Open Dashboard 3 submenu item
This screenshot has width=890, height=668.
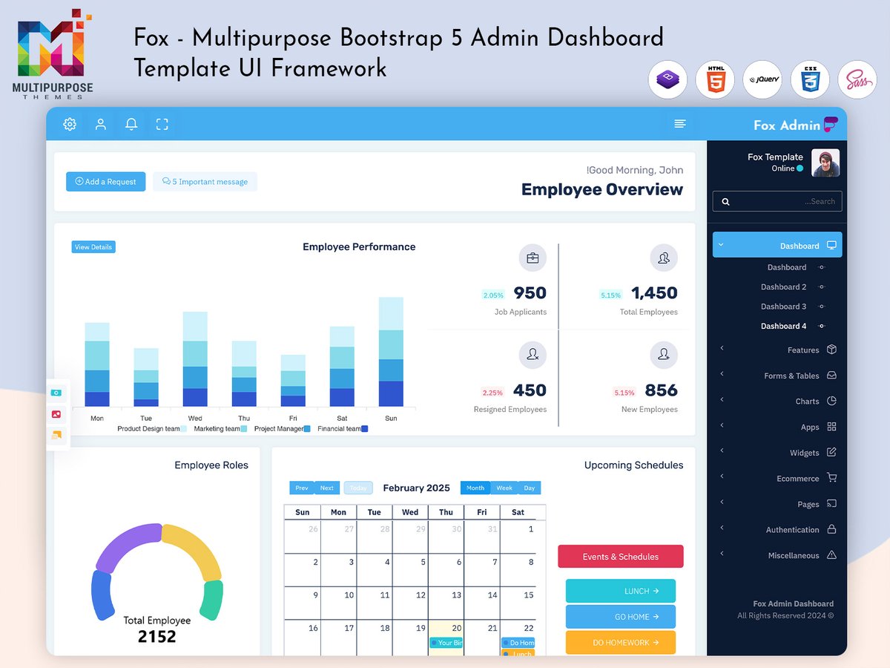(x=784, y=307)
